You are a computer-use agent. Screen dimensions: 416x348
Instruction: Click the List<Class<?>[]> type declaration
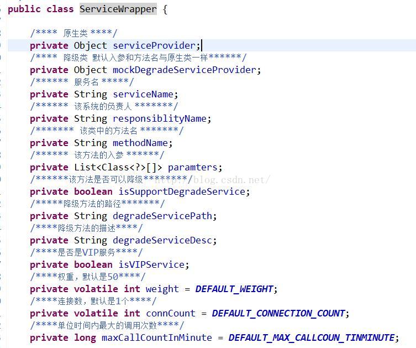click(118, 167)
